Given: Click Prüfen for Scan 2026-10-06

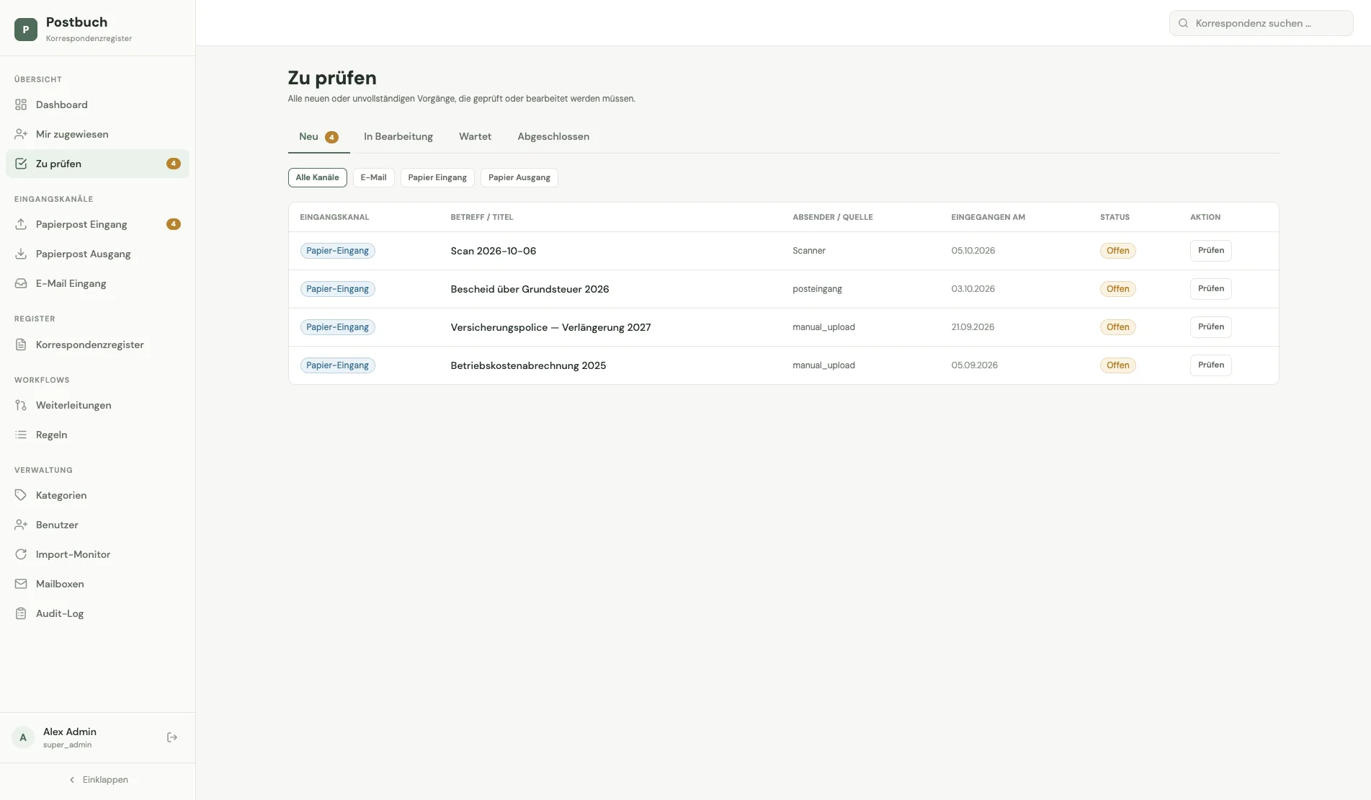Looking at the screenshot, I should tap(1210, 251).
